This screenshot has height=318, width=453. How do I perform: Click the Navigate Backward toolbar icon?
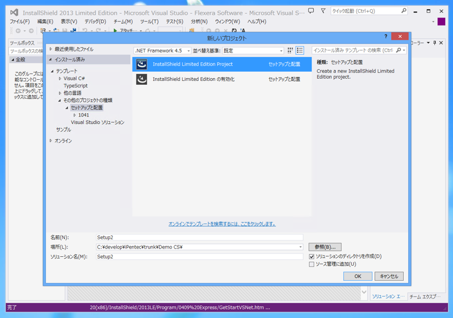pyautogui.click(x=18, y=31)
